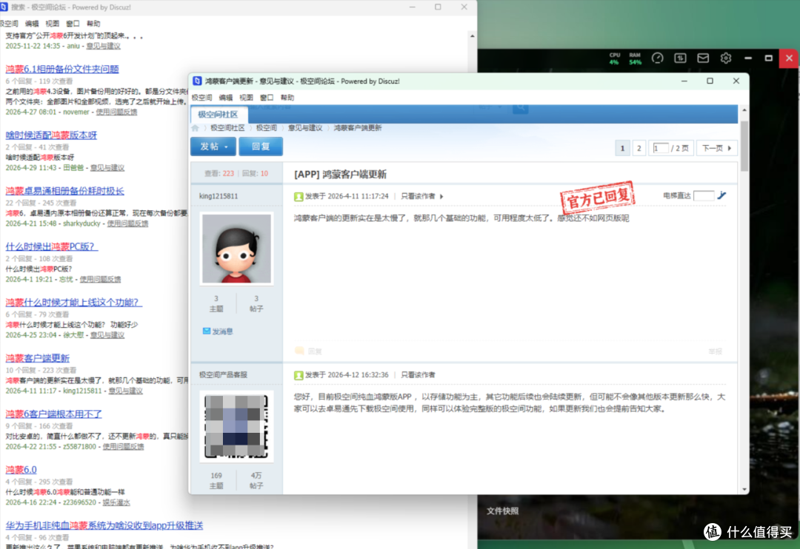The width and height of the screenshot is (800, 549).
Task: Expand the 发帖 dropdown button
Action: [x=213, y=146]
